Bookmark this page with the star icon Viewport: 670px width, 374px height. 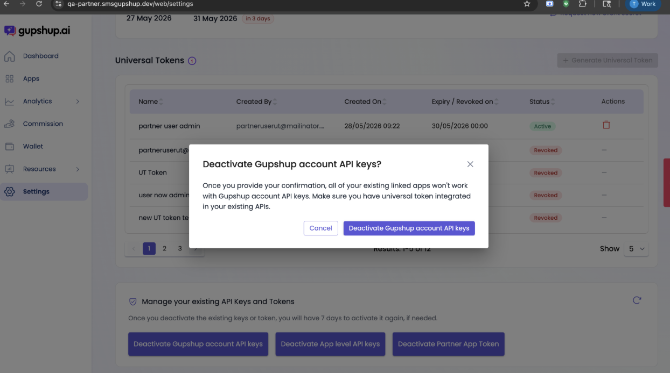[x=527, y=4]
